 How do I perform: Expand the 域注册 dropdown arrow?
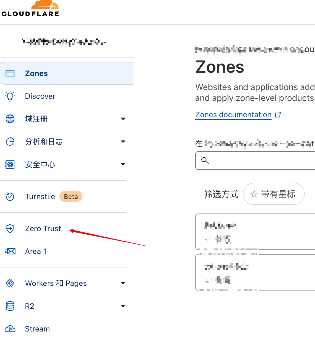coord(123,119)
